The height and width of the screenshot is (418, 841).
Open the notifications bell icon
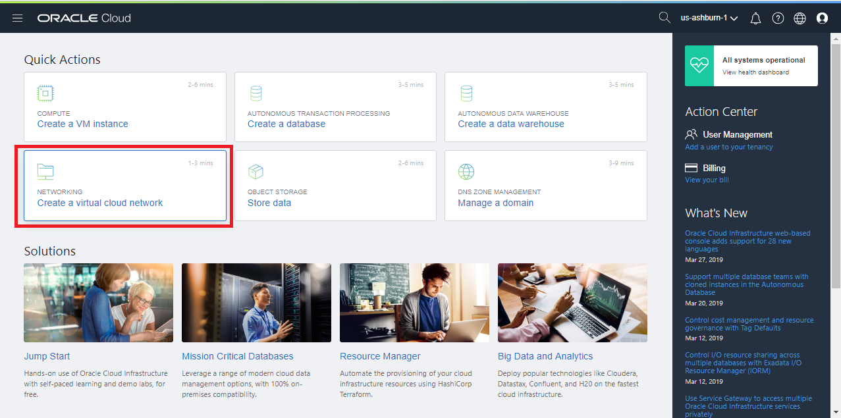pos(755,18)
